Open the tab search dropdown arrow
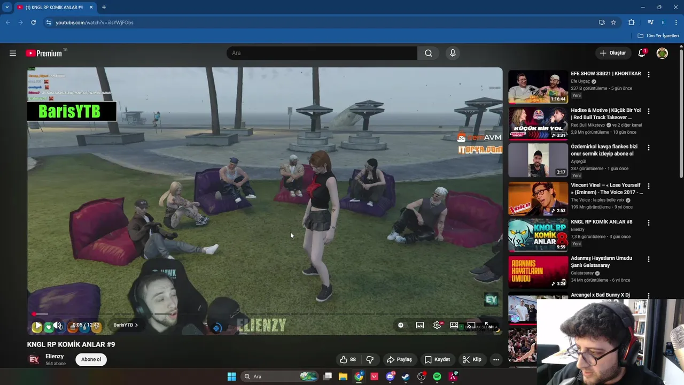Image resolution: width=684 pixels, height=385 pixels. 7,7
